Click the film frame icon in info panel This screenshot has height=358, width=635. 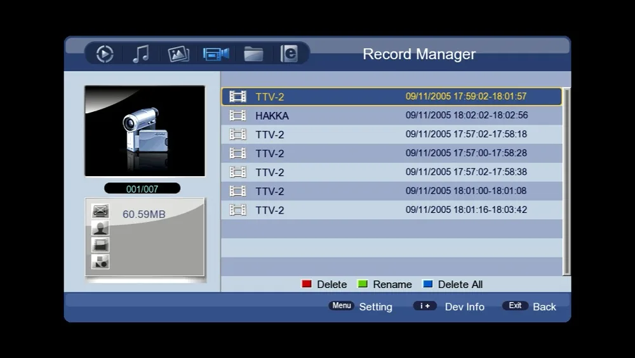100,245
